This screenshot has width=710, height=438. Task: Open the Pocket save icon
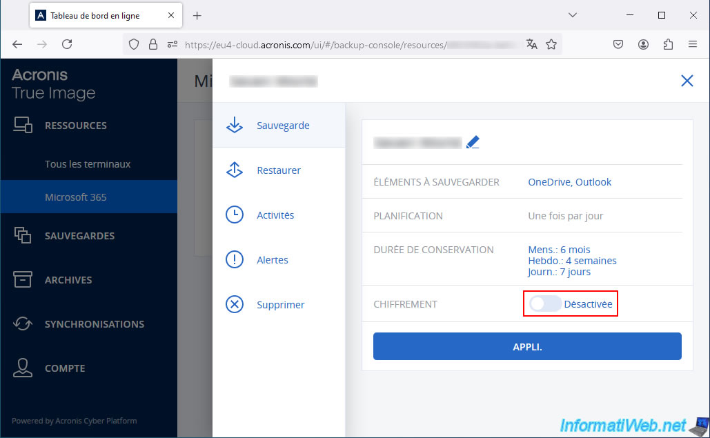618,44
